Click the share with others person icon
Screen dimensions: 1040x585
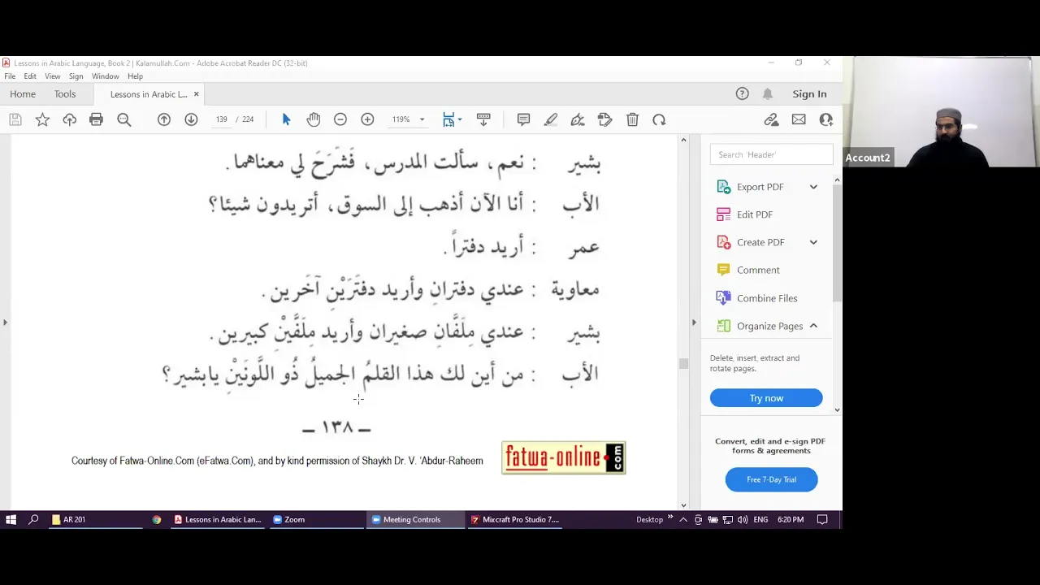tap(826, 119)
